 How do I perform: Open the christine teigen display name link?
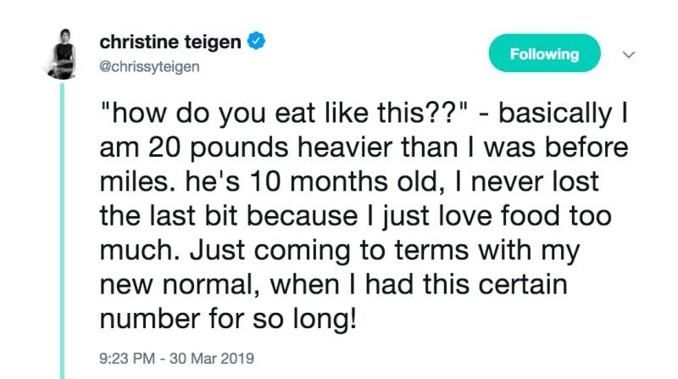170,42
